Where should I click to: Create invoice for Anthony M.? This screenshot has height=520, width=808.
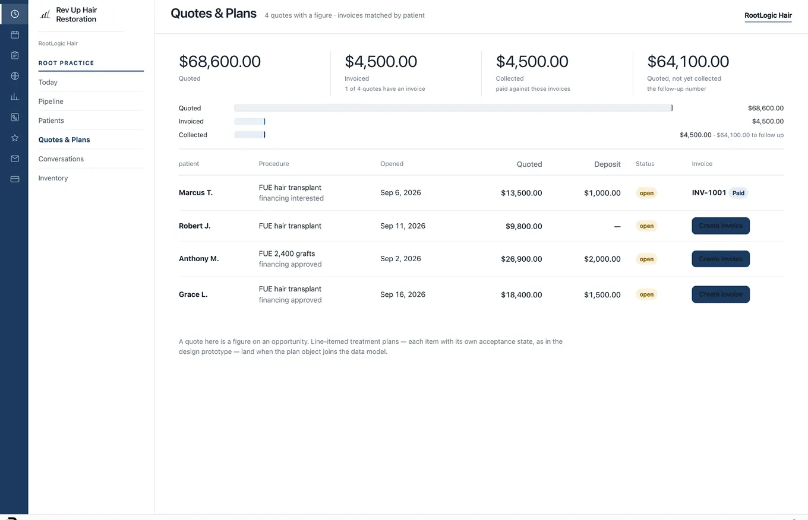tap(721, 259)
